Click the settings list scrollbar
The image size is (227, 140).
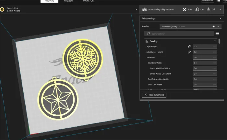pyautogui.click(x=220, y=41)
